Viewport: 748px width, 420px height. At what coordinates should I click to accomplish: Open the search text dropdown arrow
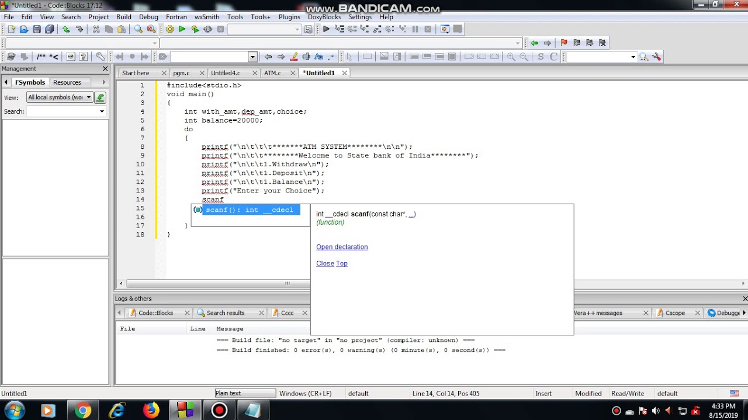click(252, 57)
